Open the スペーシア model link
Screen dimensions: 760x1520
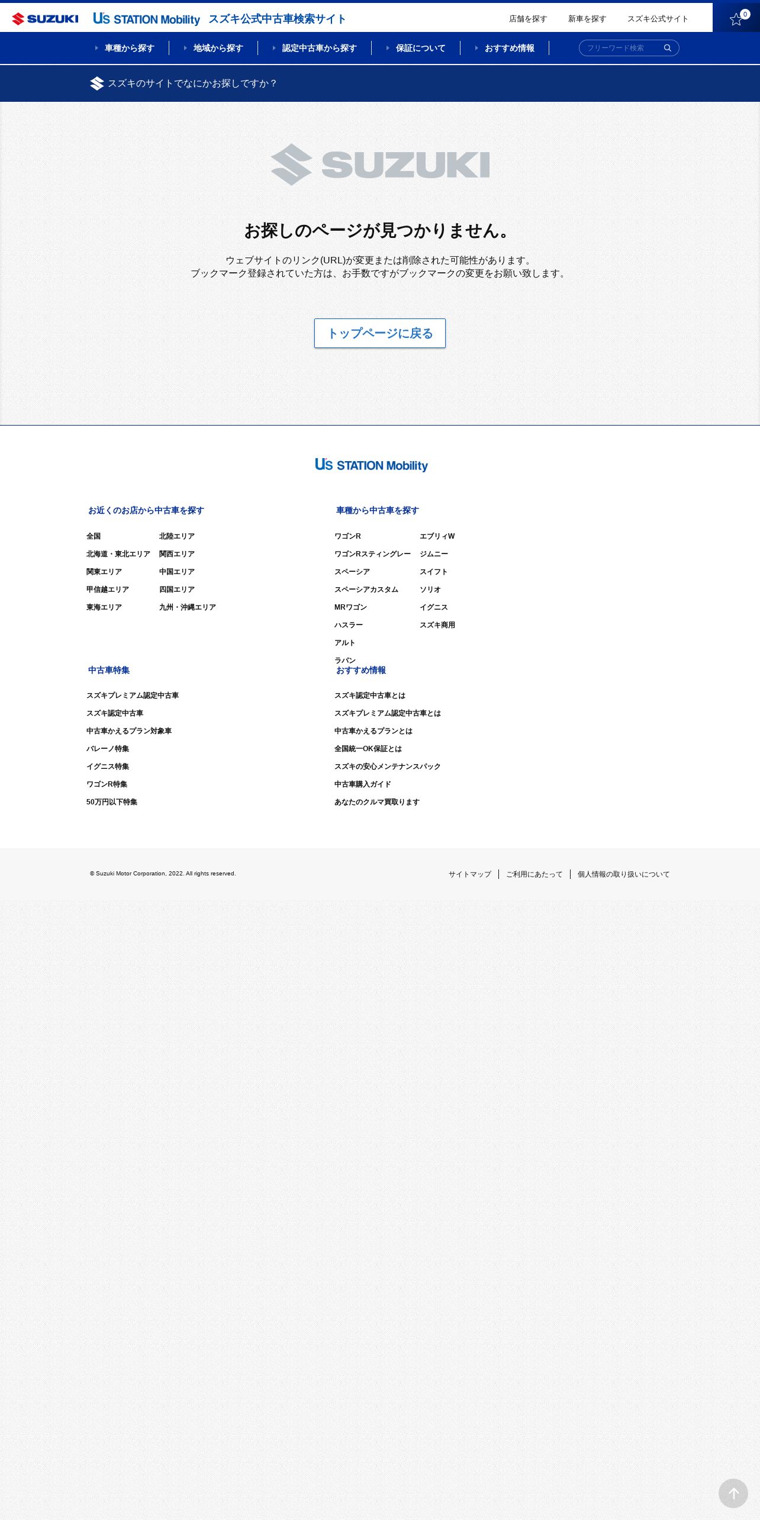click(x=352, y=572)
